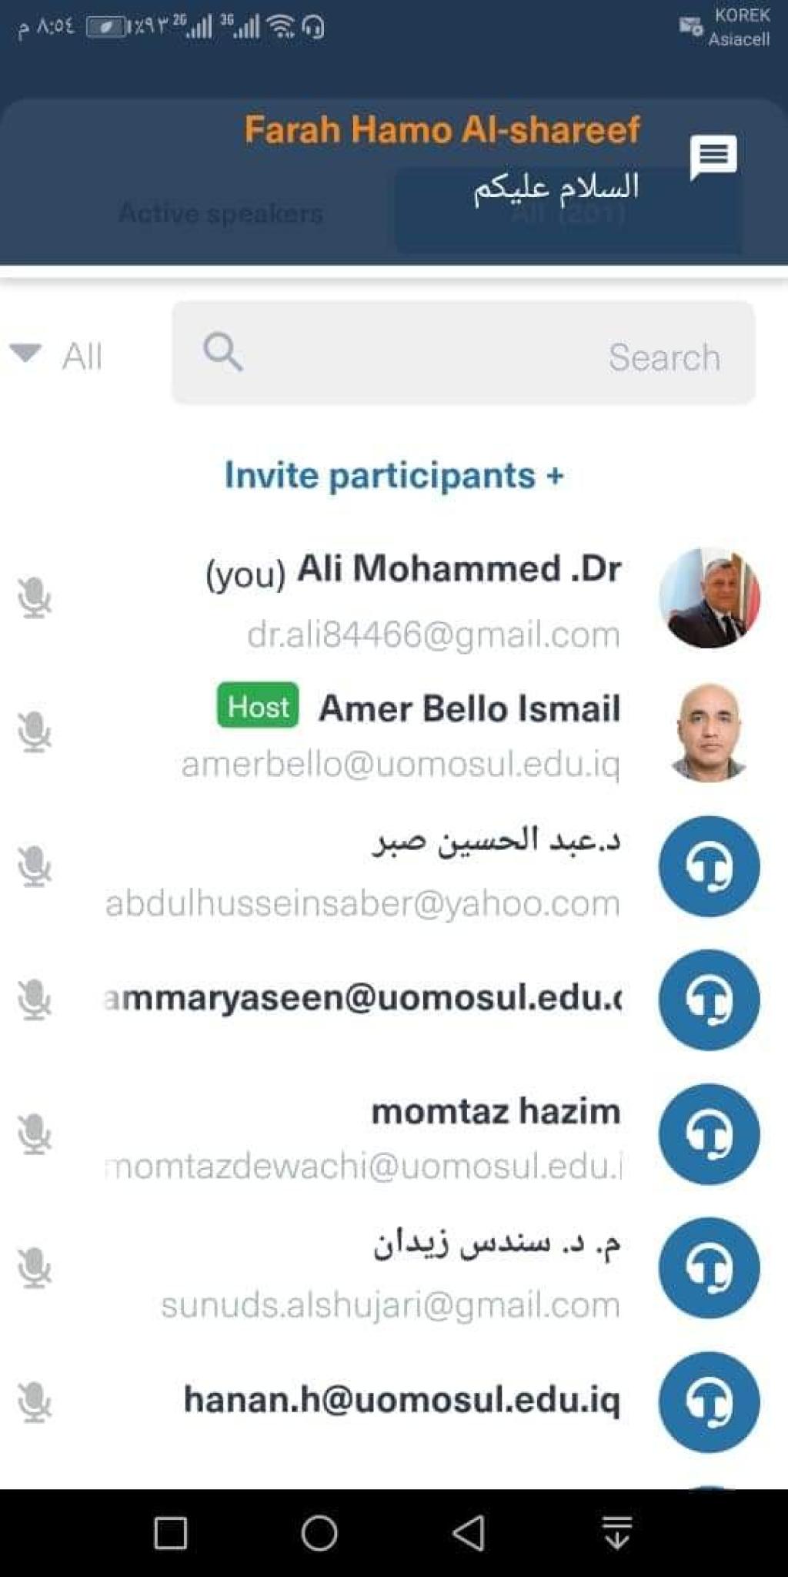Tap headset avatar for momtaz hazim

click(x=709, y=1133)
